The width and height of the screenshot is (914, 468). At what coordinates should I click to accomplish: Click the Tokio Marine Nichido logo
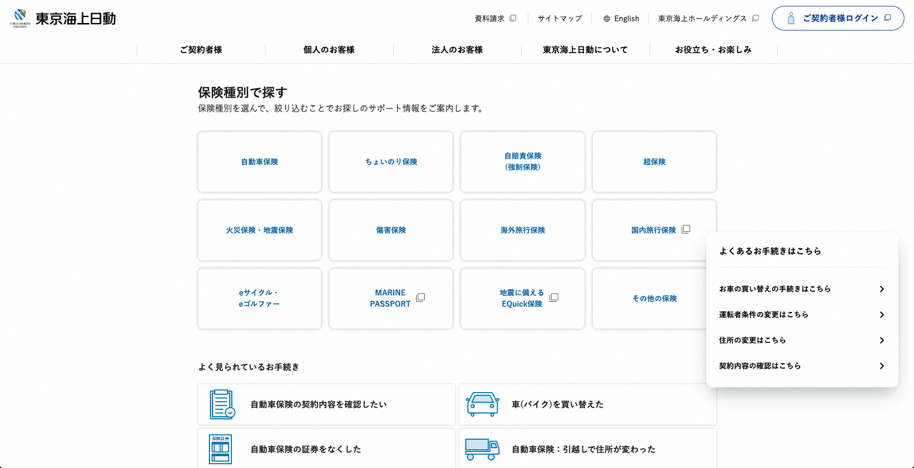(63, 18)
